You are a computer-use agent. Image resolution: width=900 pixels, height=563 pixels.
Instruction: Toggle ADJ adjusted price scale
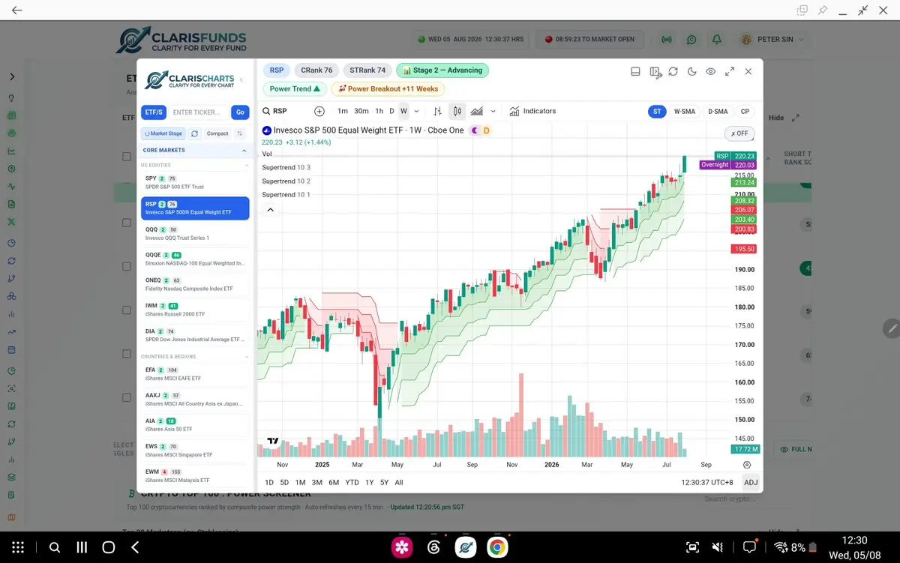[751, 483]
